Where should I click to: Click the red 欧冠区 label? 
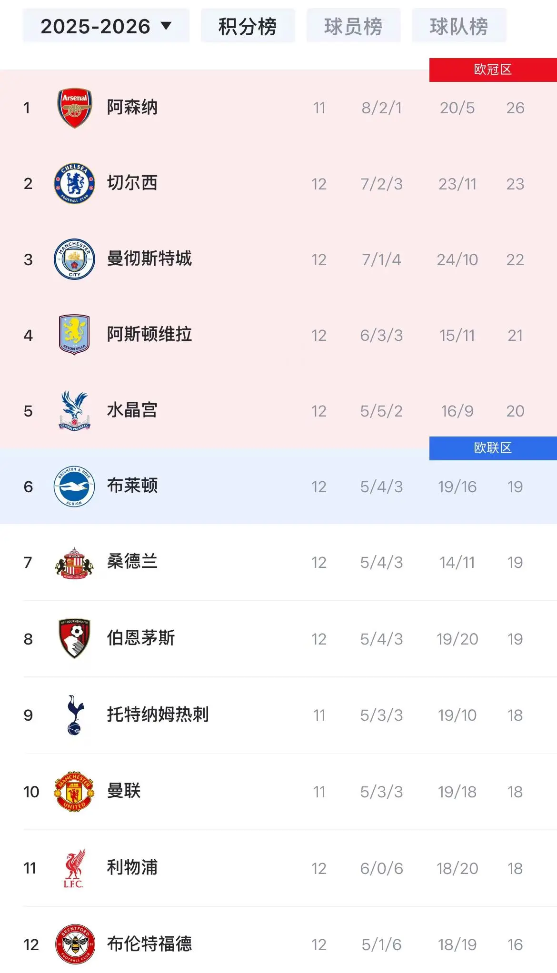(493, 70)
